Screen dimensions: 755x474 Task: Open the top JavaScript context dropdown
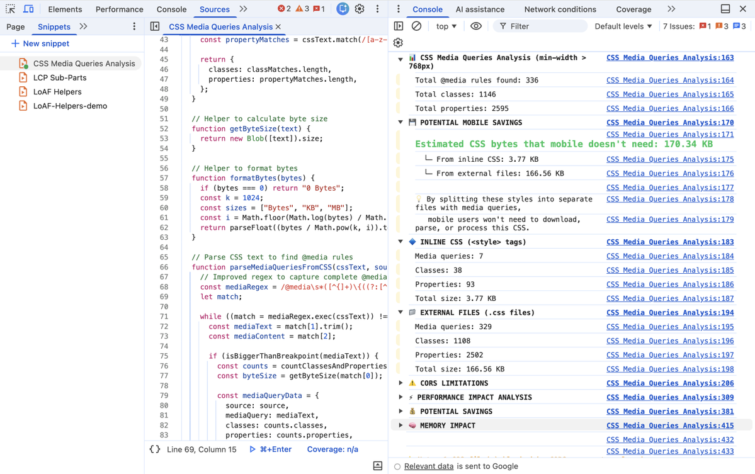pos(446,26)
